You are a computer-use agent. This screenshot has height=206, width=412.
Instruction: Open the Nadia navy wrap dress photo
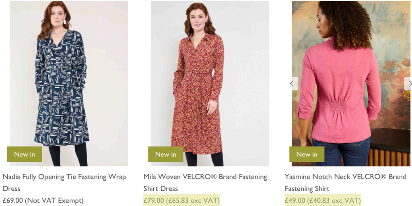(68, 80)
